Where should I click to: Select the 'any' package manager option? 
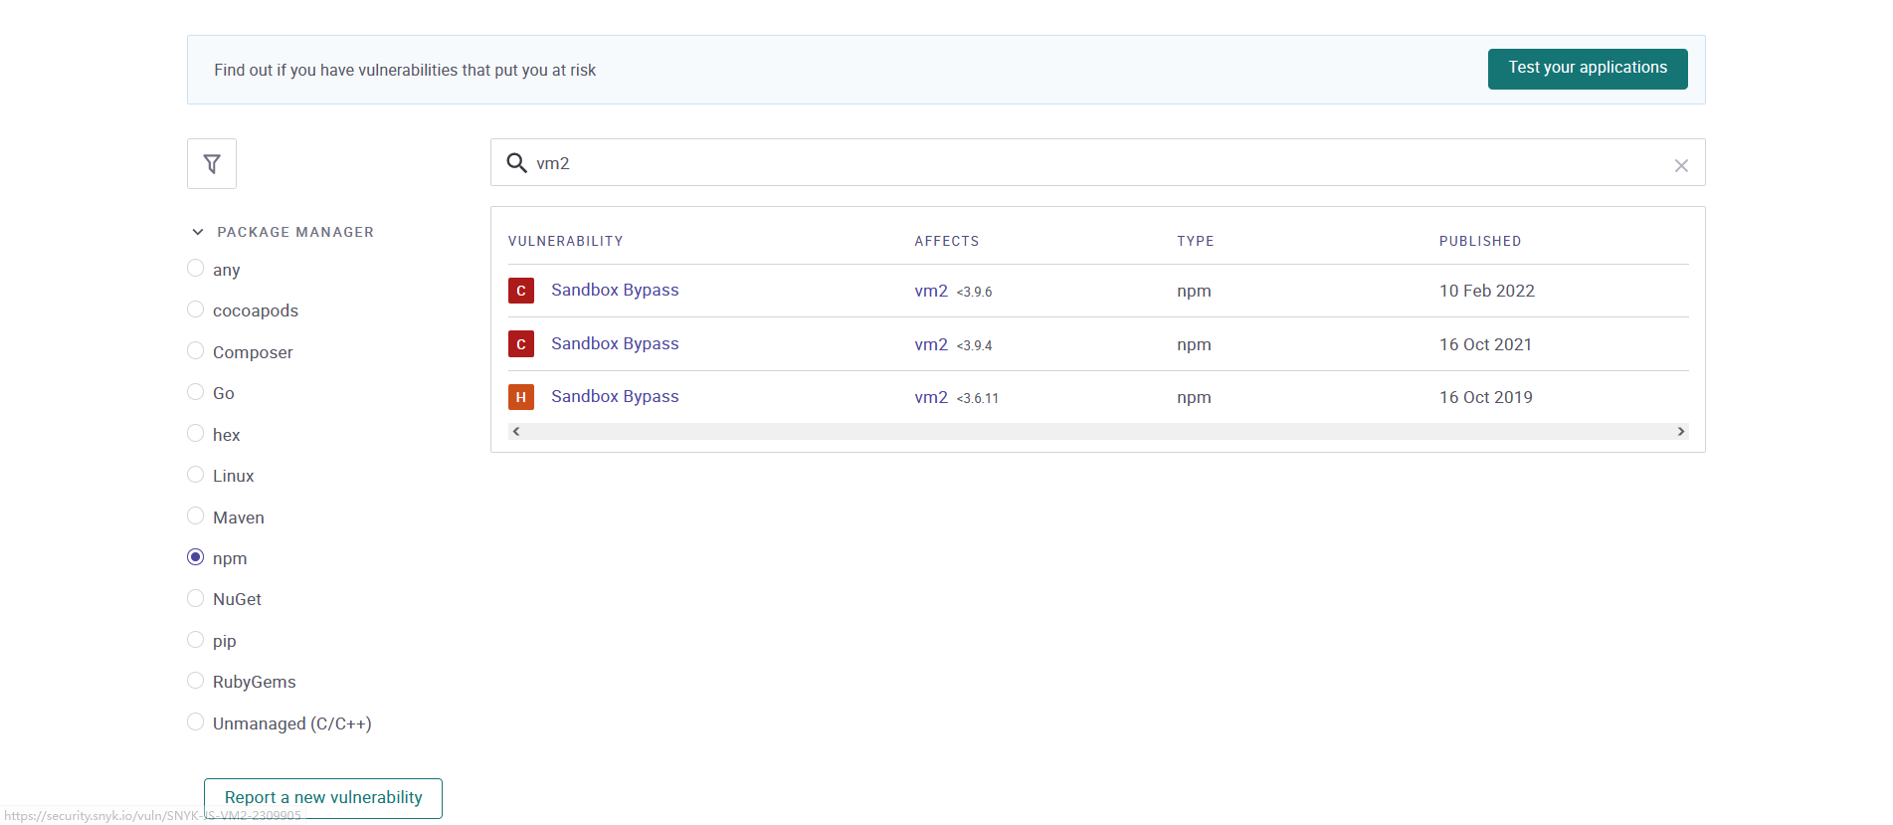196,269
